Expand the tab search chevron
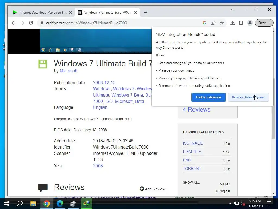The width and height of the screenshot is (278, 209). 232,10
